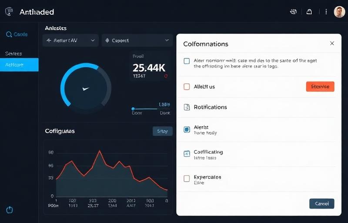Click the Anthaded logo icon in header
348x223 pixels.
pyautogui.click(x=9, y=12)
